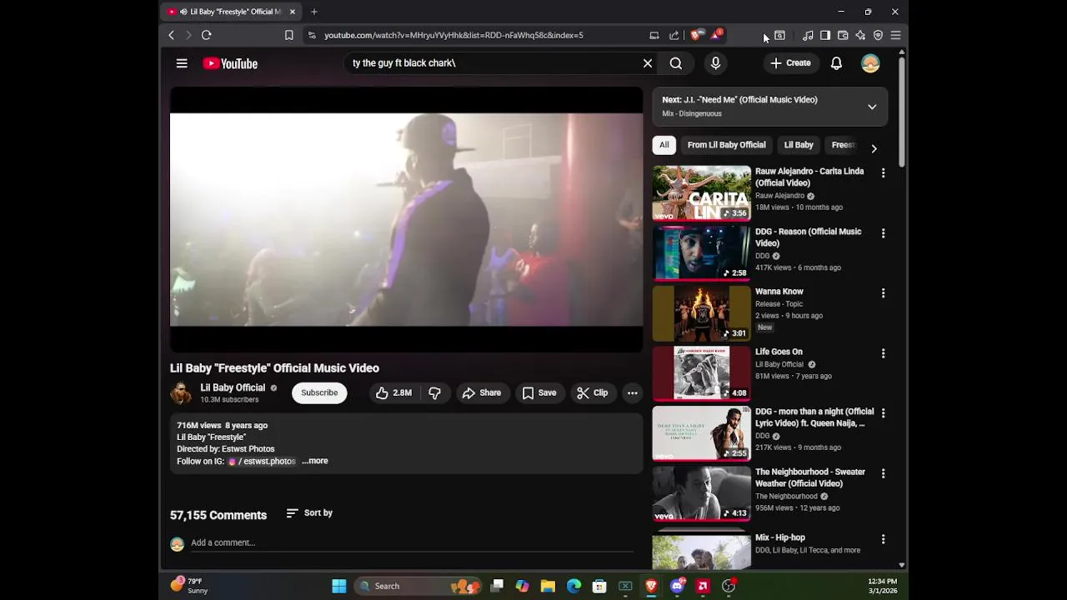Toggle the browser sidebar panel
The image size is (1067, 600).
825,35
